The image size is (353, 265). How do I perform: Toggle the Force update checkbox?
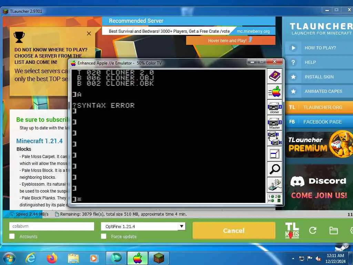103,236
